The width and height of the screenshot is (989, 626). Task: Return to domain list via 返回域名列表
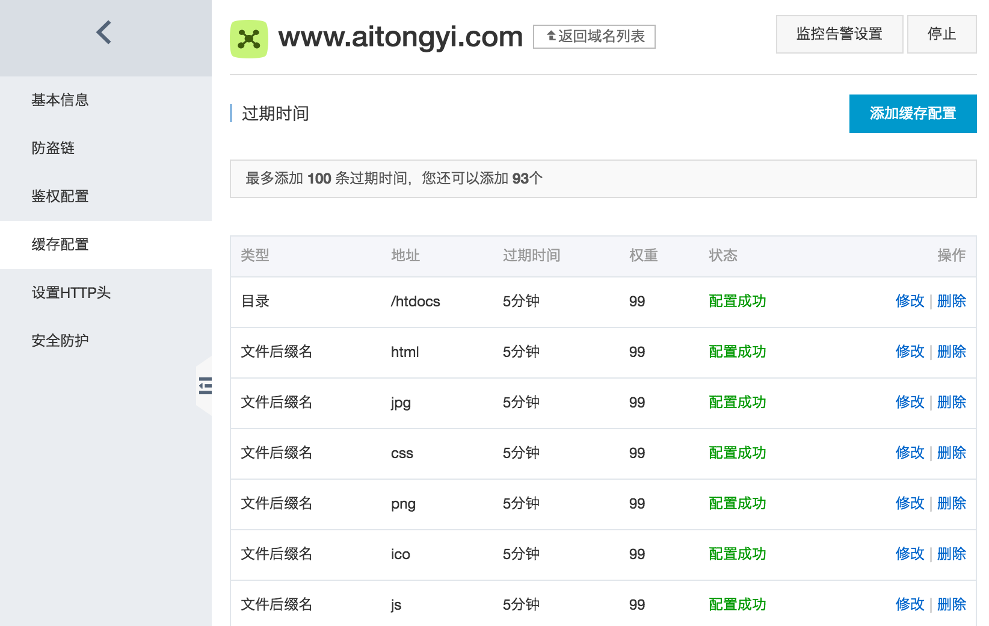[x=594, y=37]
